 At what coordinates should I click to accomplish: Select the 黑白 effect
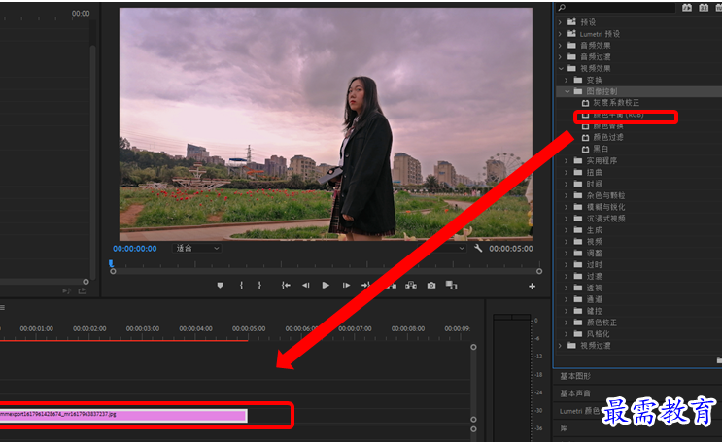pyautogui.click(x=601, y=149)
